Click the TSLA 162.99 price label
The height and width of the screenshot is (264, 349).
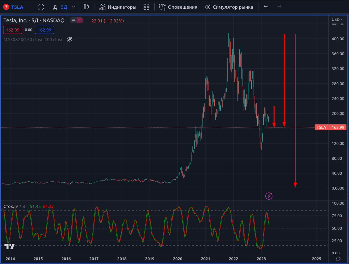coord(331,127)
